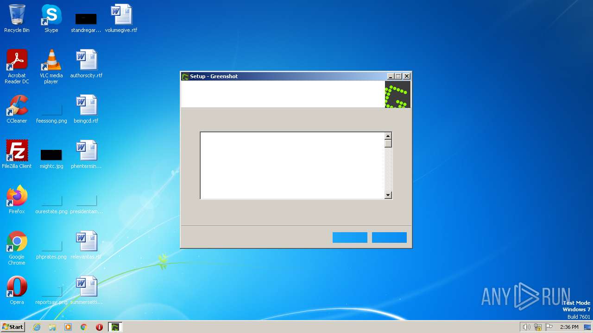This screenshot has height=333, width=593.
Task: Click the Greenshot Setup title bar icon
Action: coord(185,76)
